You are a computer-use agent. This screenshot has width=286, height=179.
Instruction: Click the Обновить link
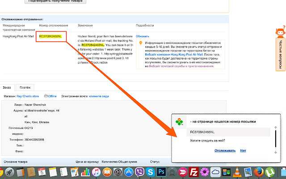click(143, 36)
